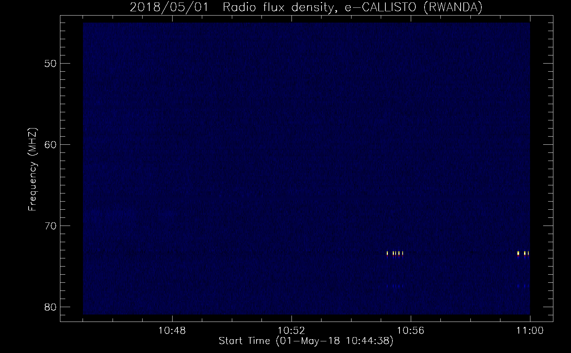Click the 10:48 time tick label
571x353 pixels.
(172, 331)
